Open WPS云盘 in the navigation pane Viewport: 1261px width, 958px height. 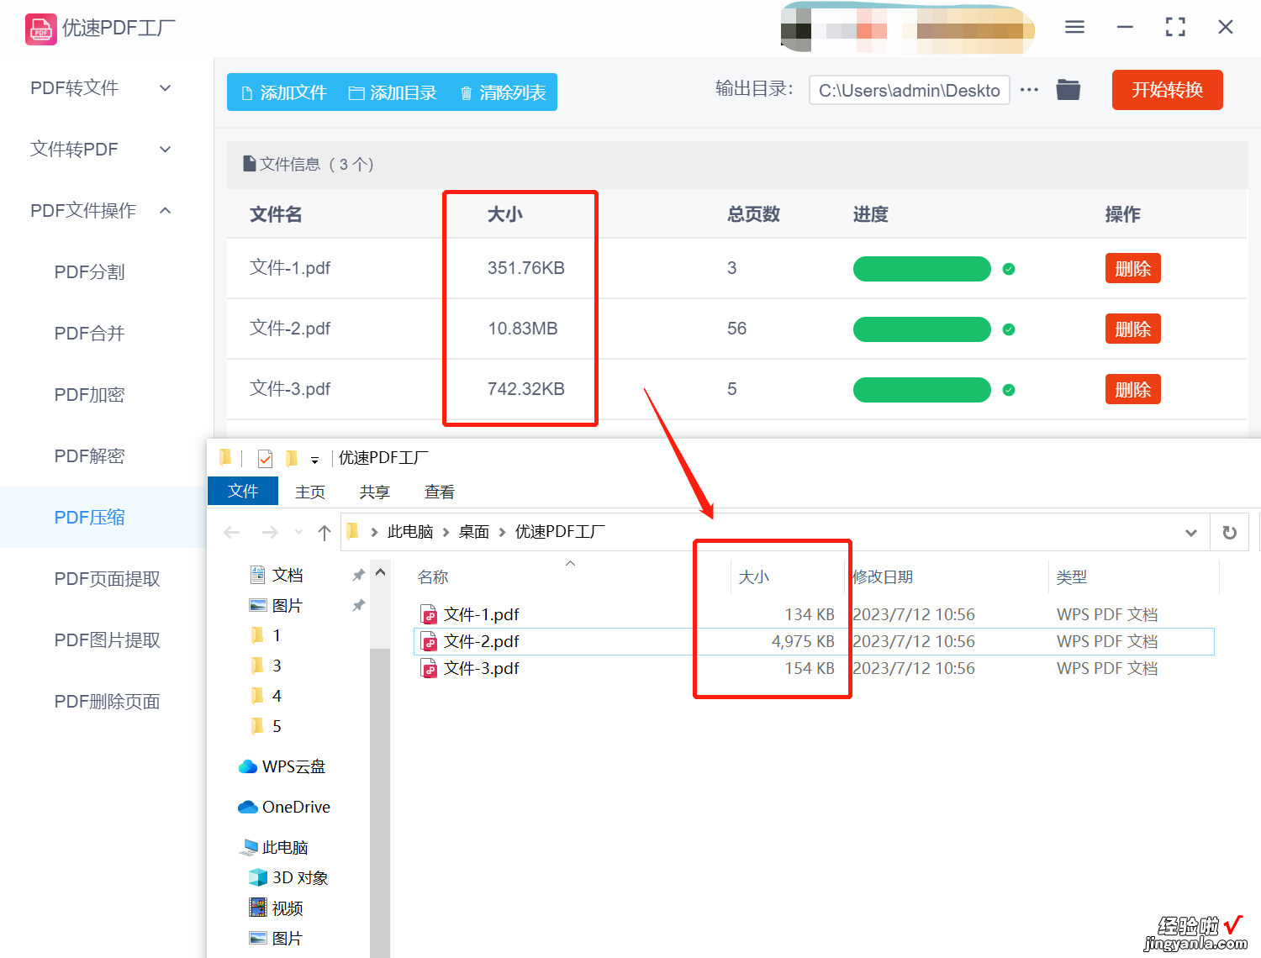tap(293, 766)
